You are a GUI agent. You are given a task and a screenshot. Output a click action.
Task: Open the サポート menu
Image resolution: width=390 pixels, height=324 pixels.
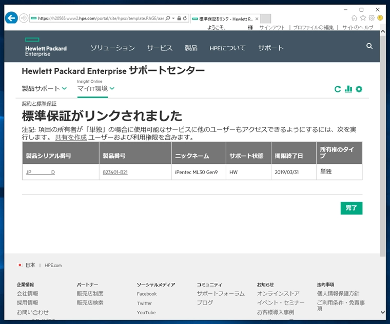click(271, 48)
